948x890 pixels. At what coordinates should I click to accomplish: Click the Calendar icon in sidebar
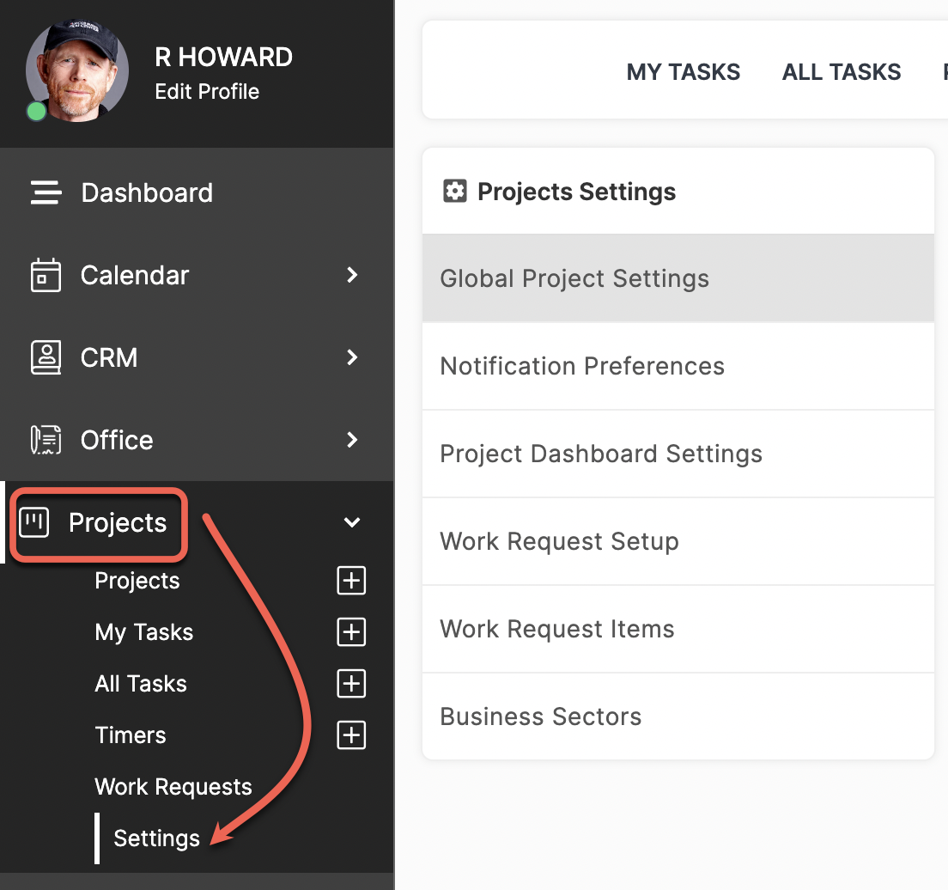pyautogui.click(x=46, y=275)
